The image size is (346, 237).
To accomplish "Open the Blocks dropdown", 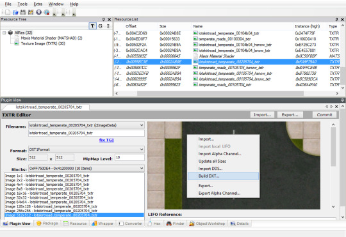I will [x=86, y=169].
